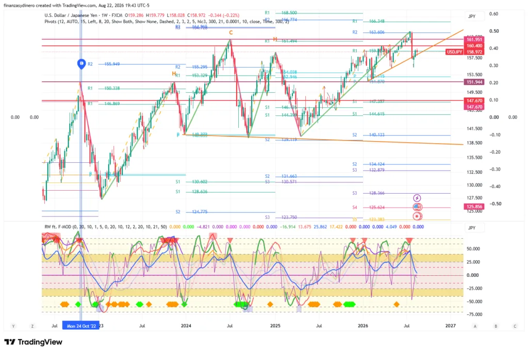The height and width of the screenshot is (353, 528).
Task: Click the S3 132.879 pivot label
Action: 368,170
